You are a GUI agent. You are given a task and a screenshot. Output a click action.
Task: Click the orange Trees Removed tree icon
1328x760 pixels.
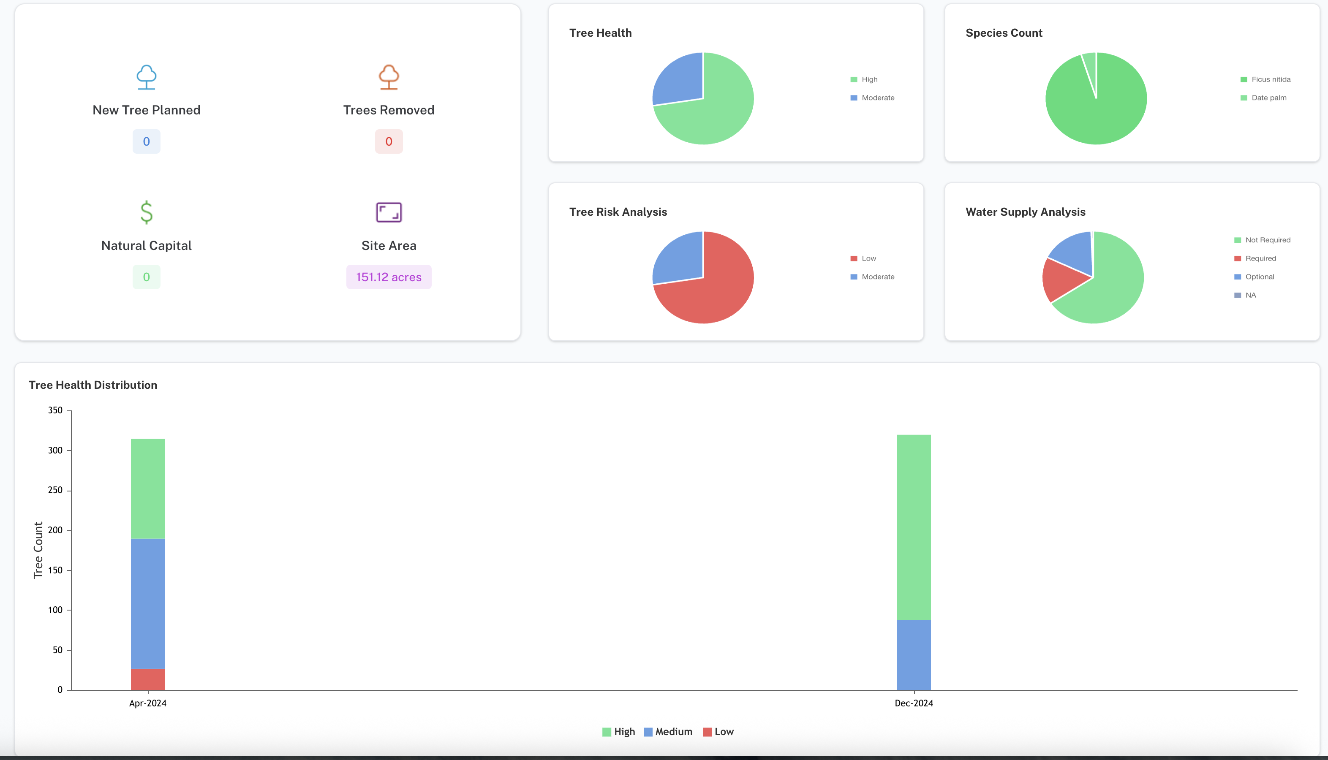coord(388,77)
